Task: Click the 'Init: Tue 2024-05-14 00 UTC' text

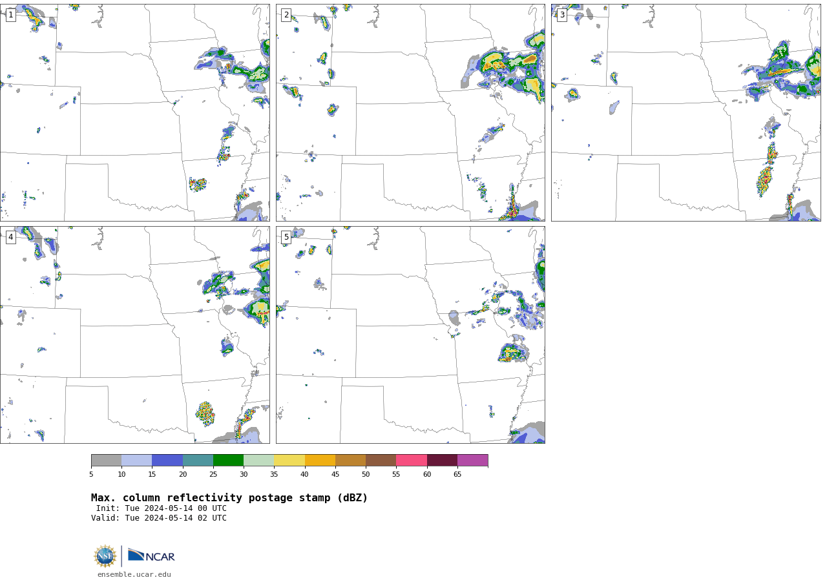Action: pos(162,508)
